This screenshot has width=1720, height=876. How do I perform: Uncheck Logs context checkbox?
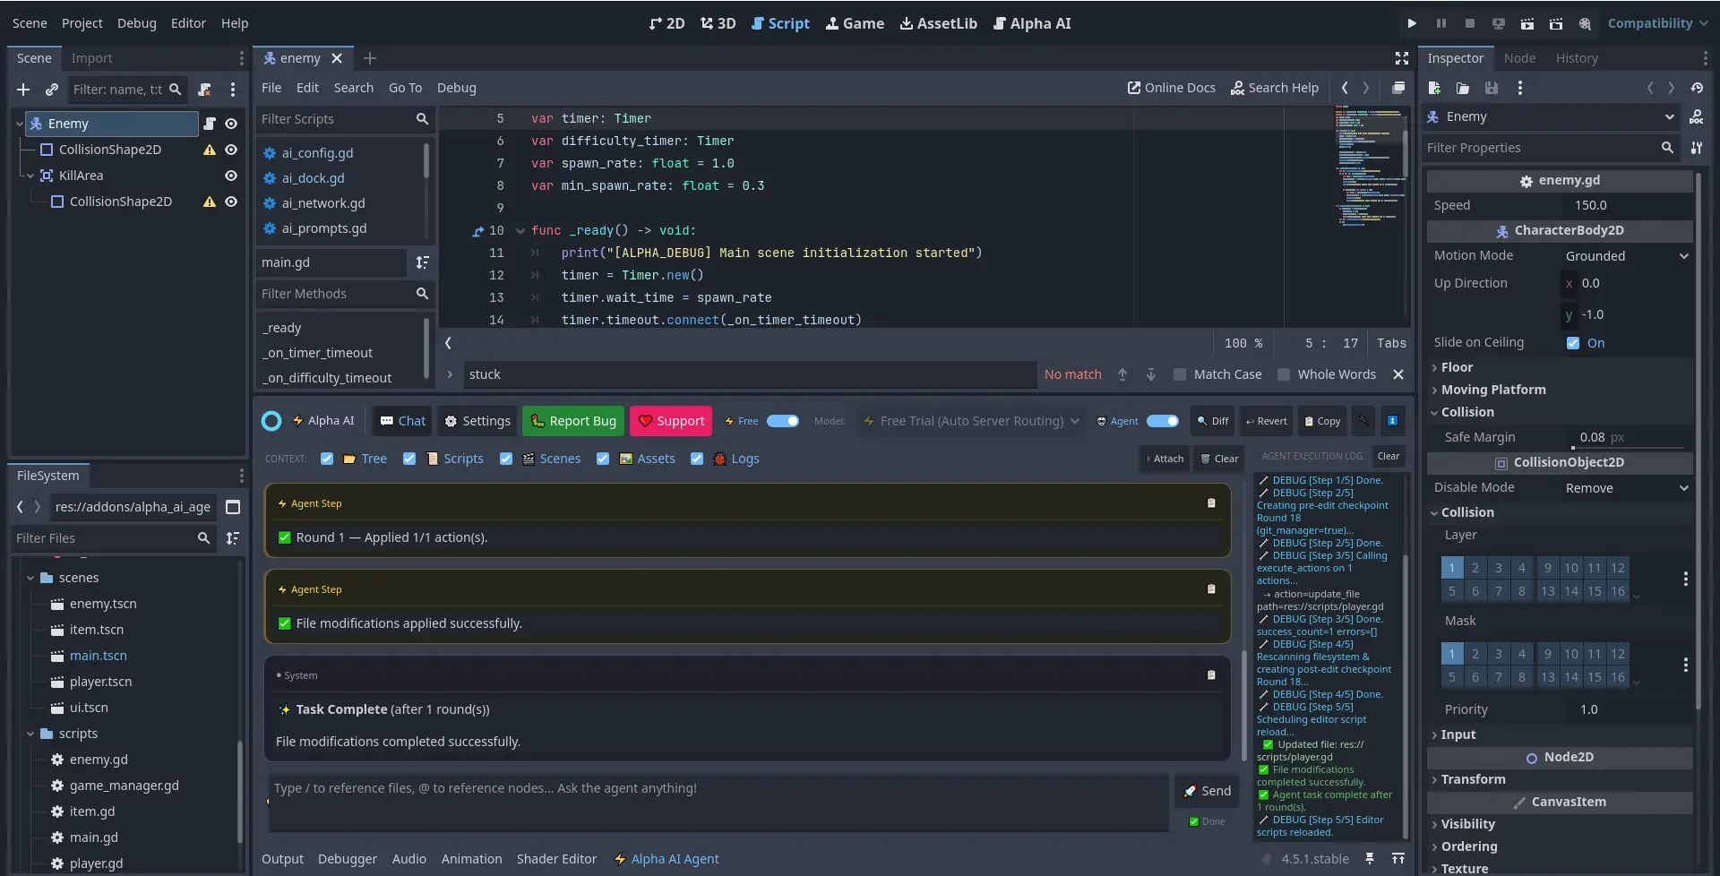click(x=697, y=459)
